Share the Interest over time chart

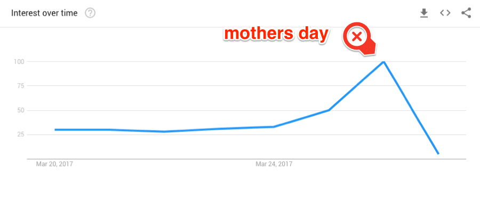466,13
